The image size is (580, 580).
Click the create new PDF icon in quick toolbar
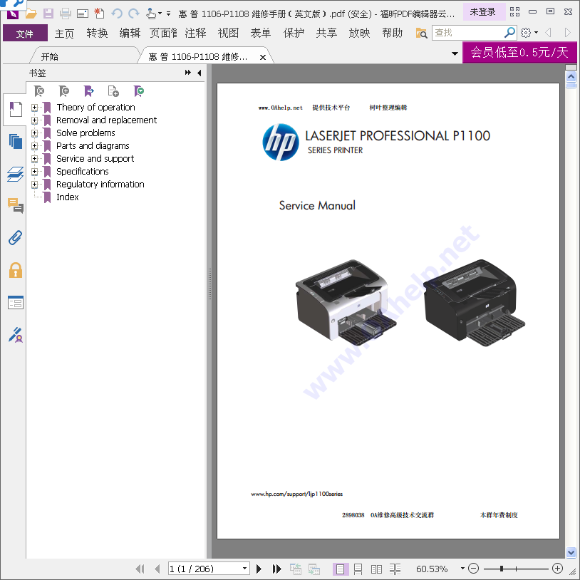pos(99,14)
